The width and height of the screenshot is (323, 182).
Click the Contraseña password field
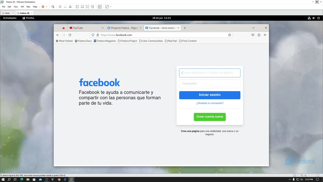[x=210, y=84]
